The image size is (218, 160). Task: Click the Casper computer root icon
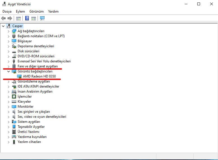click(9, 26)
